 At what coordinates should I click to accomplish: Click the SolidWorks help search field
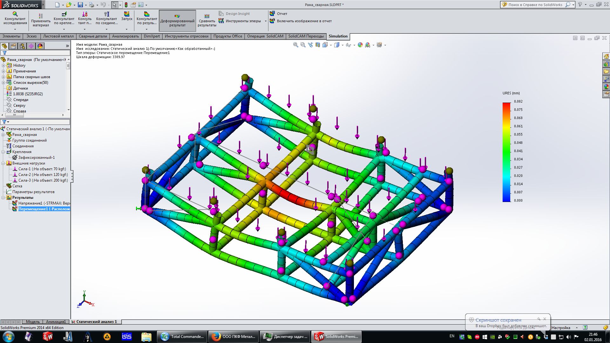coord(535,5)
